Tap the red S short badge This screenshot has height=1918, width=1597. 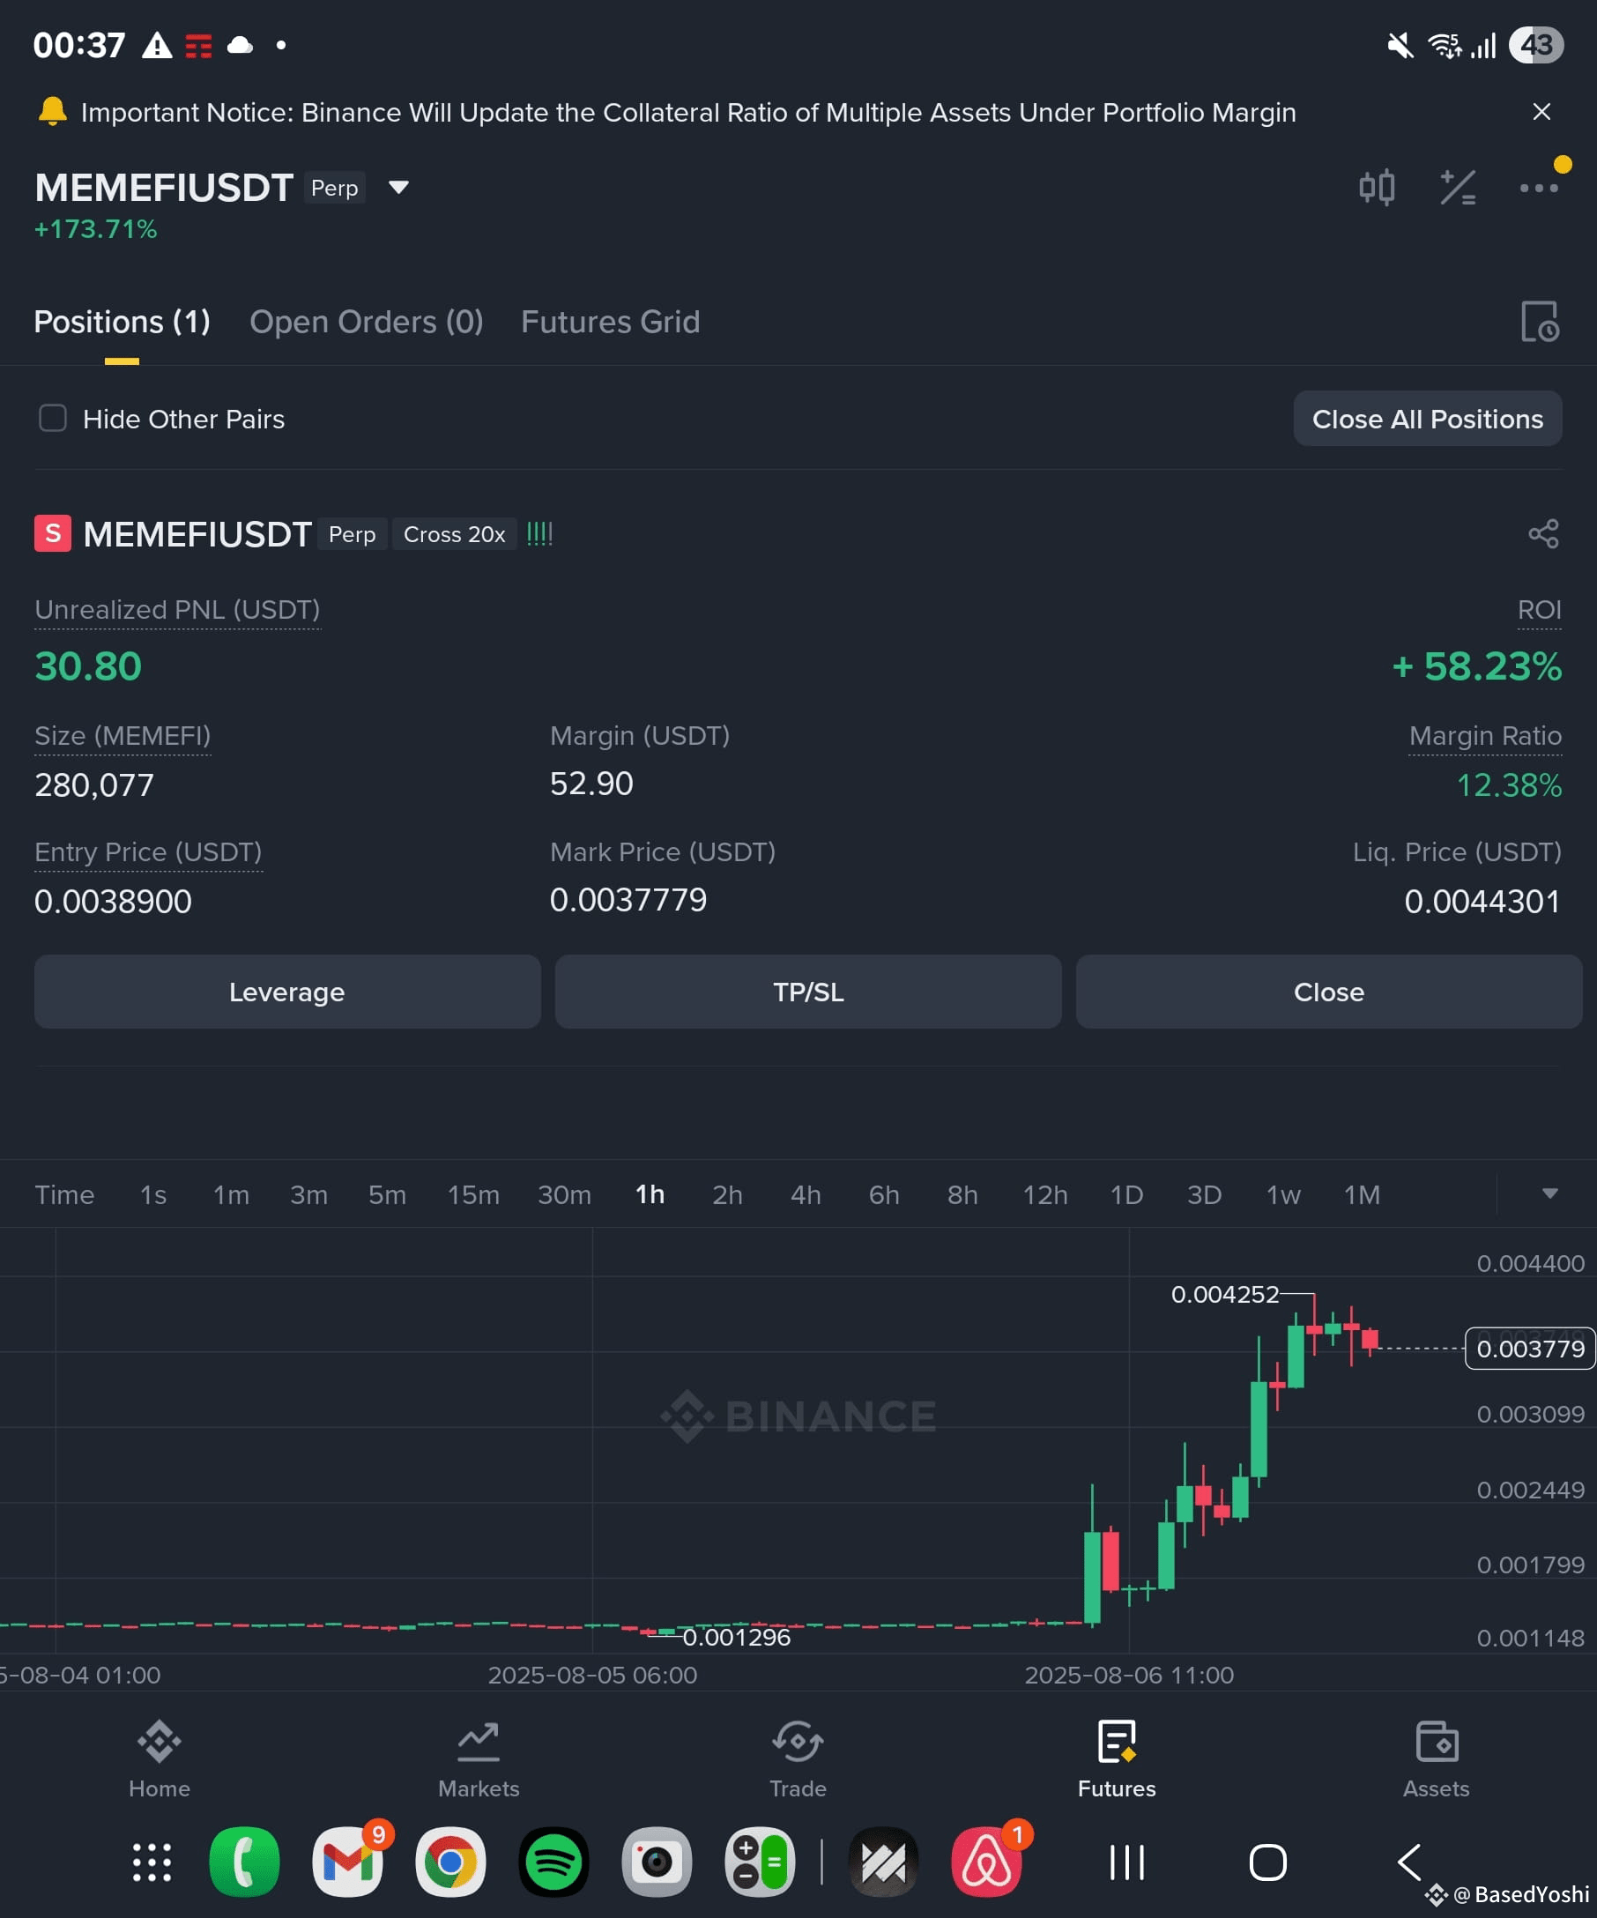[x=53, y=533]
